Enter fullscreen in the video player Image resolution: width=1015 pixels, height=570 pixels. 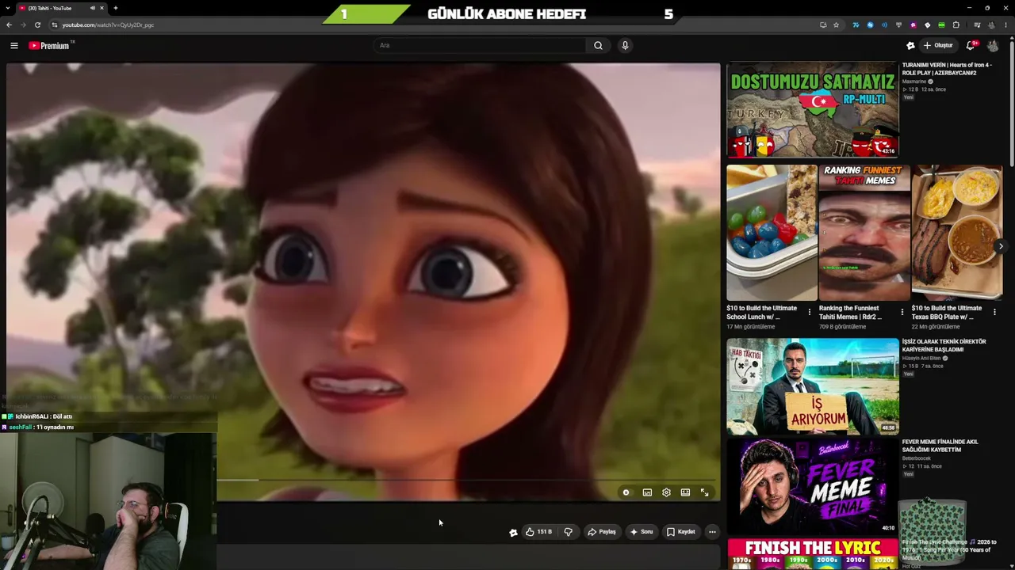point(704,492)
